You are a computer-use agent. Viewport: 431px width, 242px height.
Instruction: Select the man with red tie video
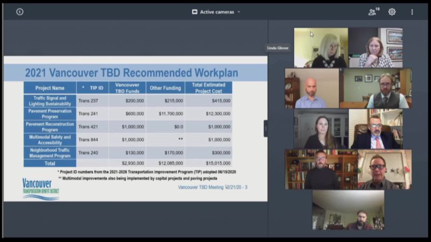point(376,129)
